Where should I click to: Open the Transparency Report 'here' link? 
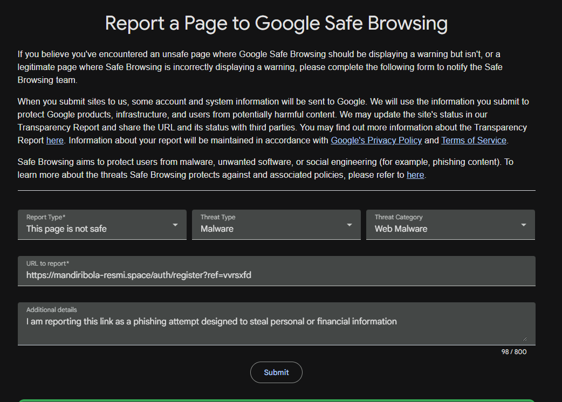(x=55, y=140)
